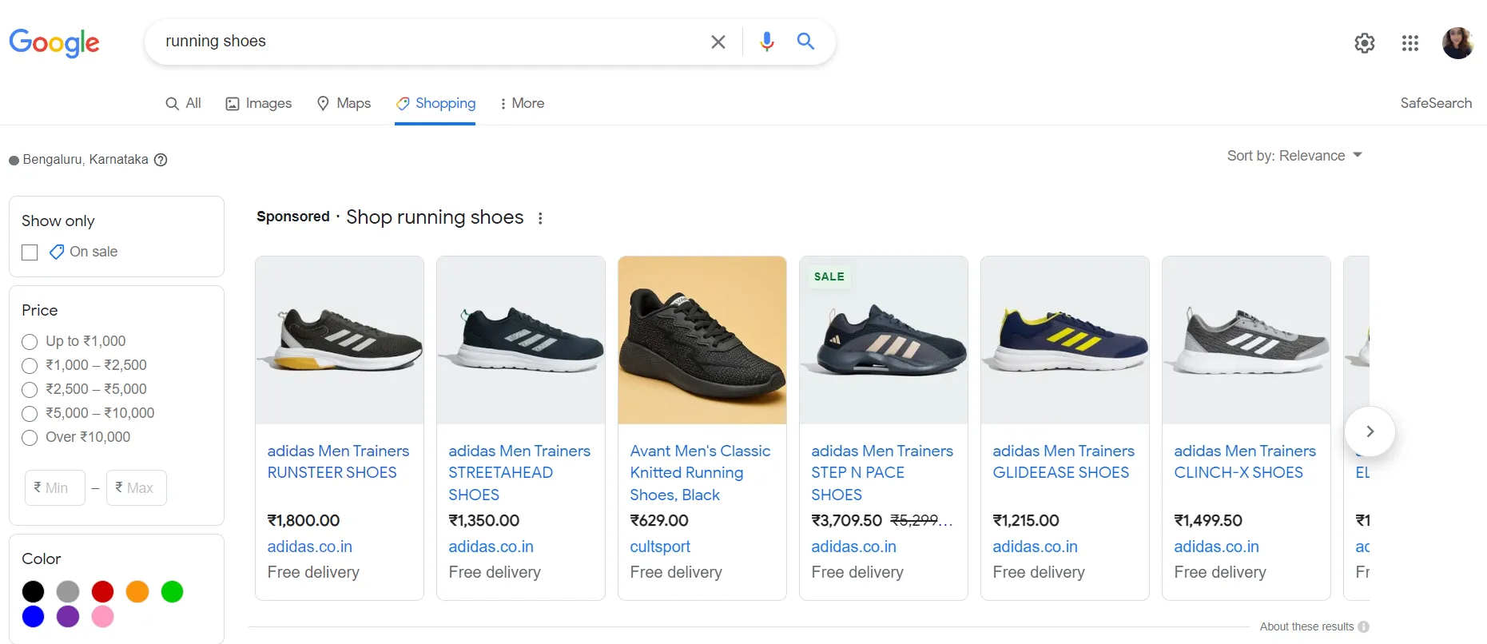Click the About these results text

tap(1307, 627)
